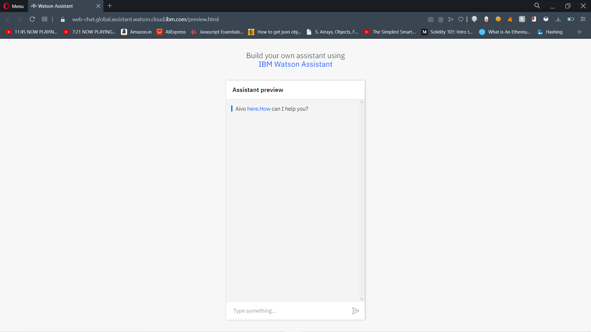Expand hidden bookmarks double chevron
The image size is (591, 332).
pyautogui.click(x=579, y=32)
